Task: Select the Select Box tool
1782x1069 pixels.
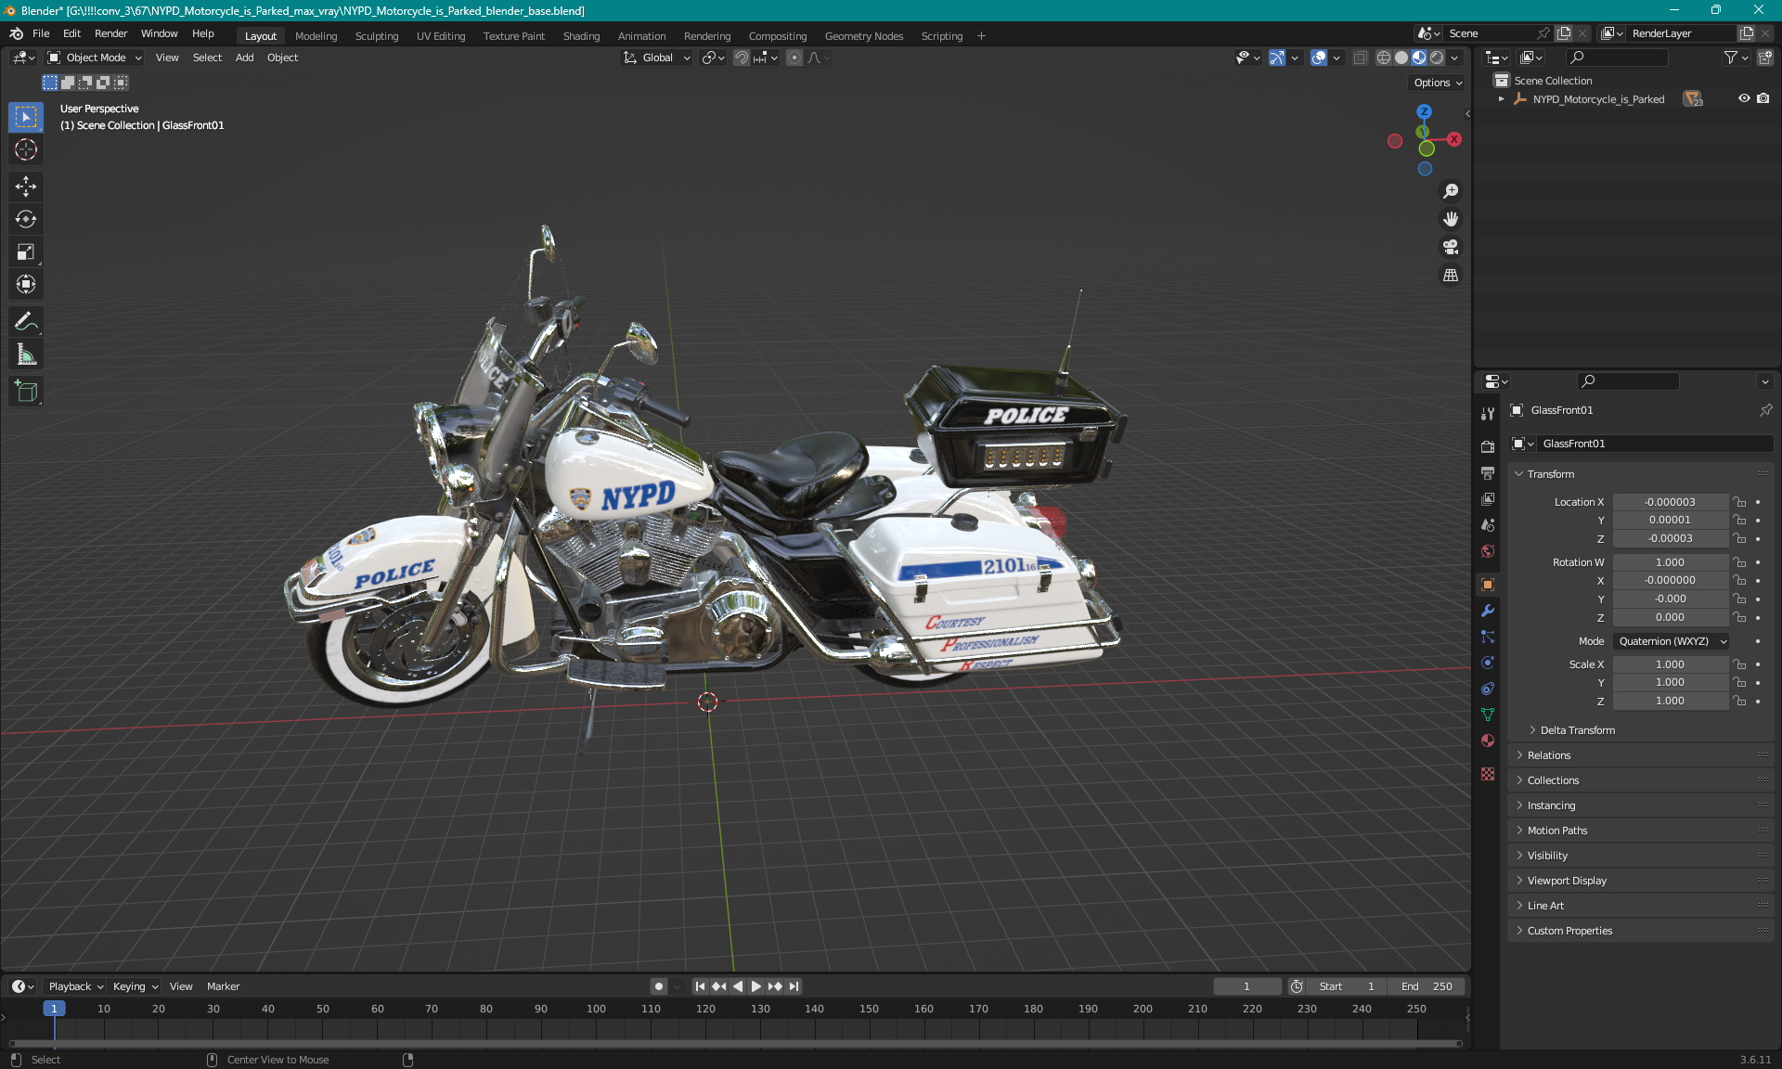Action: [26, 117]
